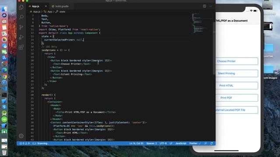Click the editor vertical scrollbar
The image size is (280, 157).
214,48
